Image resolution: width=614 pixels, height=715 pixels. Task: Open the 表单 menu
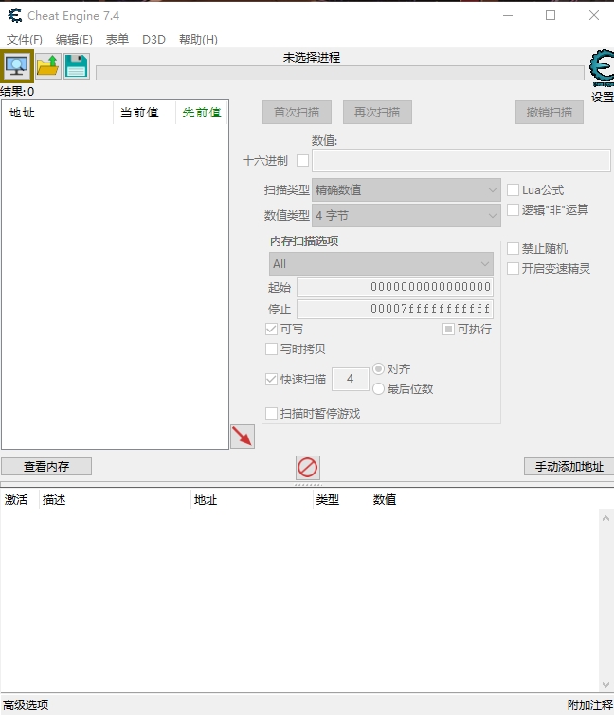click(117, 40)
